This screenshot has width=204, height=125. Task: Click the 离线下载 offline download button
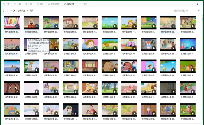click(x=69, y=4)
